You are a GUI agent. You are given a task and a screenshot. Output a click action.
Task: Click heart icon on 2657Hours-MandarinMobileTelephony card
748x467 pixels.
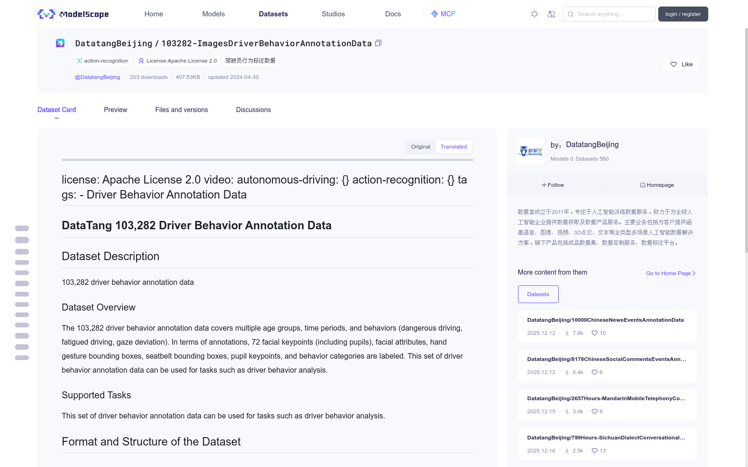click(595, 411)
